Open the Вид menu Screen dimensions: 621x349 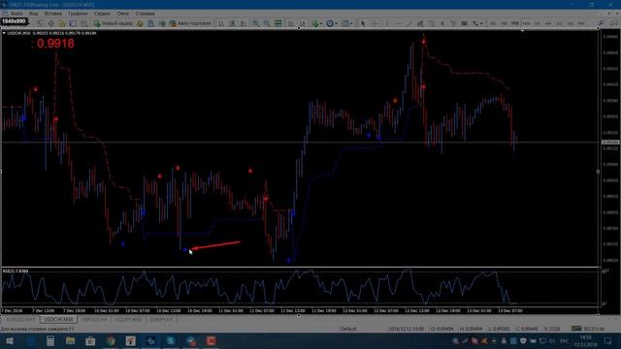tap(34, 14)
